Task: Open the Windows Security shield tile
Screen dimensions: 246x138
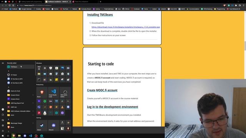Action: (50, 68)
